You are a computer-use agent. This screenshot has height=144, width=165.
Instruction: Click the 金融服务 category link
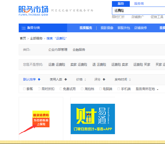(x=79, y=50)
